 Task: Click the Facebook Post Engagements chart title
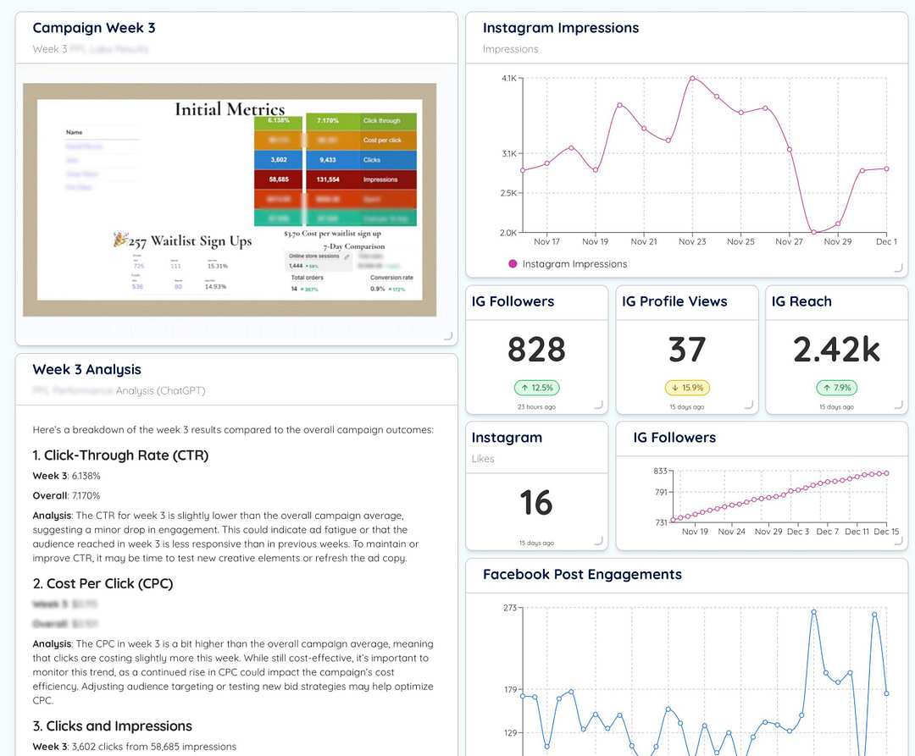pos(581,574)
